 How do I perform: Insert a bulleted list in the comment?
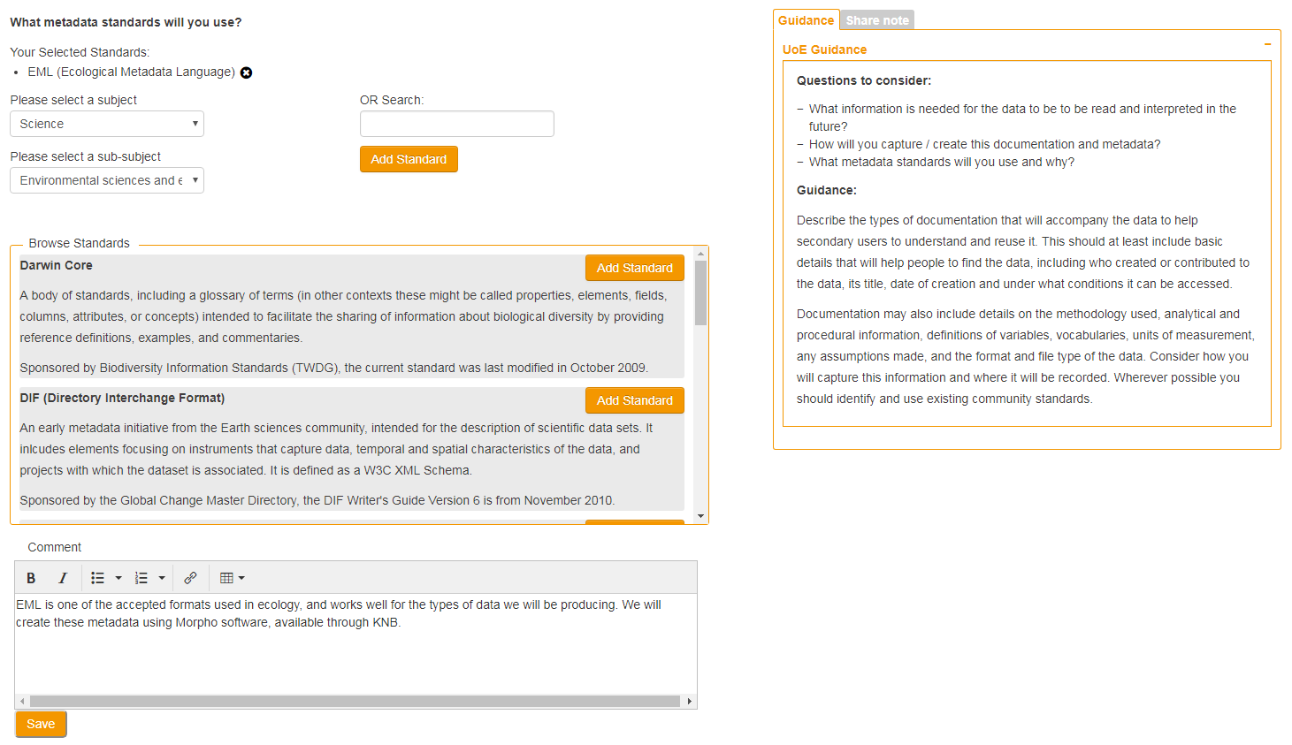pyautogui.click(x=97, y=578)
